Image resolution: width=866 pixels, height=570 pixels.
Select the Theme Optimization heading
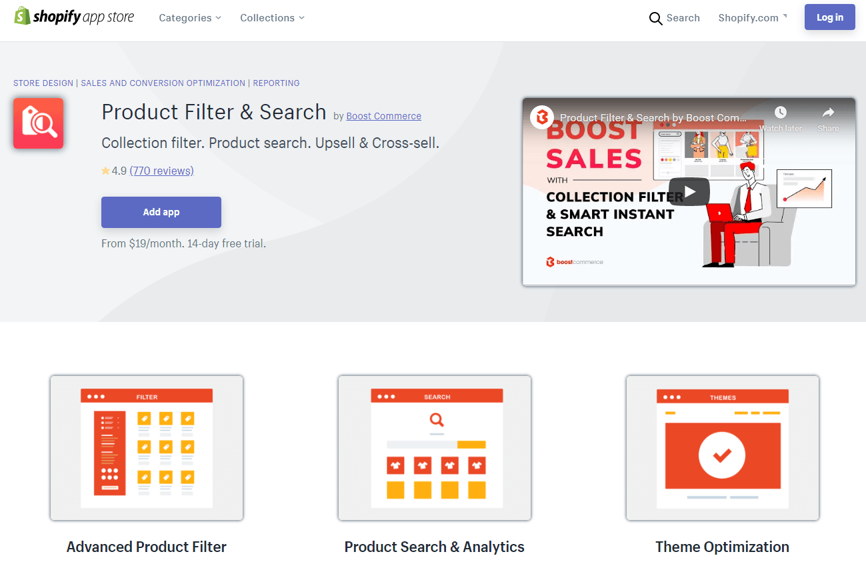tap(723, 547)
